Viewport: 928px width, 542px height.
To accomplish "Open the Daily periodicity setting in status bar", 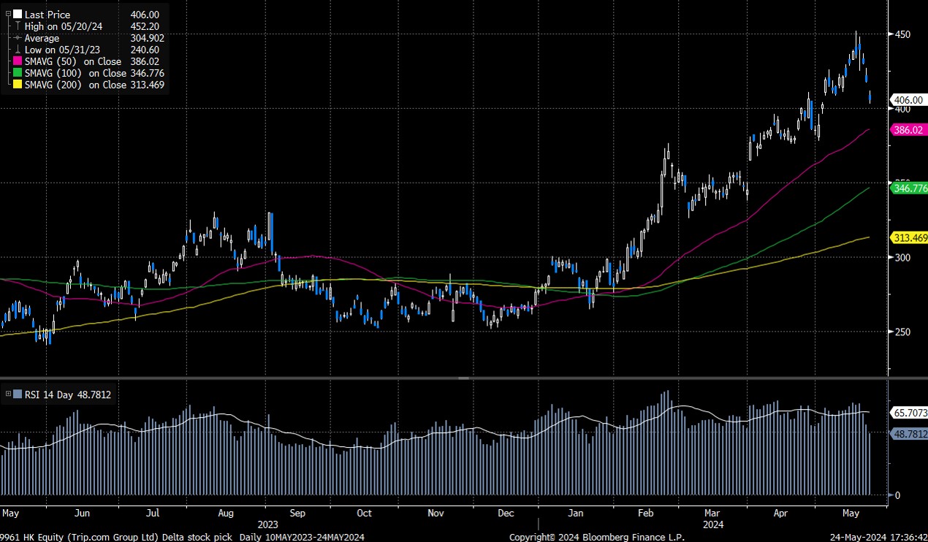I will pyautogui.click(x=252, y=536).
